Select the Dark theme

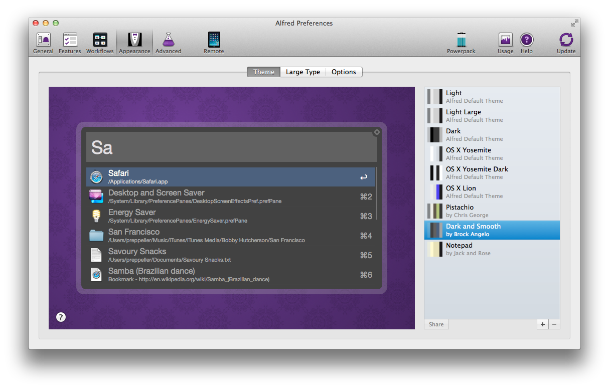tap(492, 135)
